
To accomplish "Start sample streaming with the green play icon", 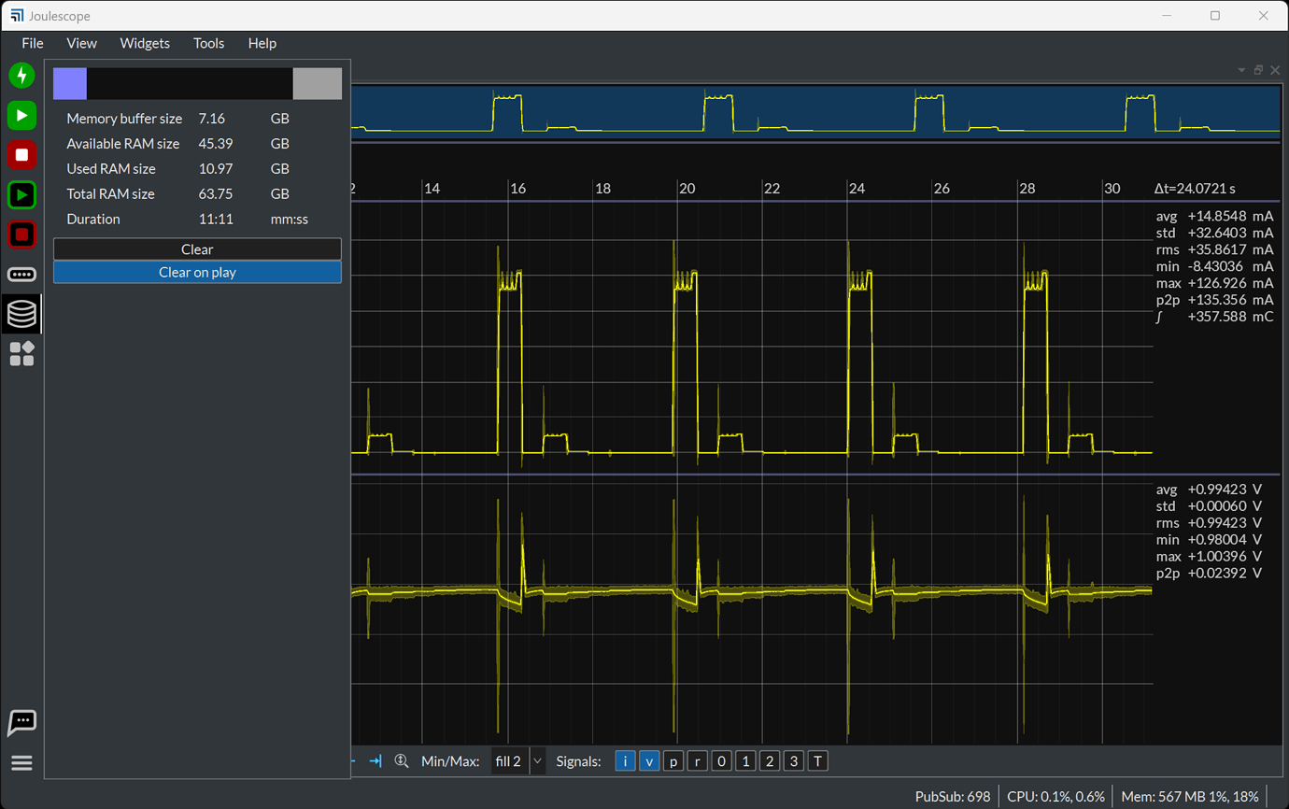I will coord(21,116).
